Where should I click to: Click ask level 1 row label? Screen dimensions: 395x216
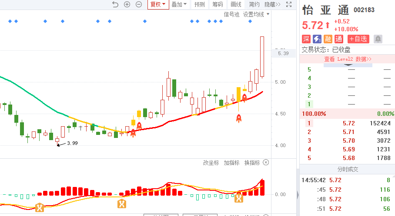[309, 104]
